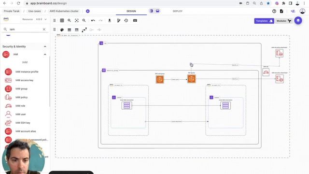
Task: Select the IAM role node on canvas
Action: click(266, 72)
